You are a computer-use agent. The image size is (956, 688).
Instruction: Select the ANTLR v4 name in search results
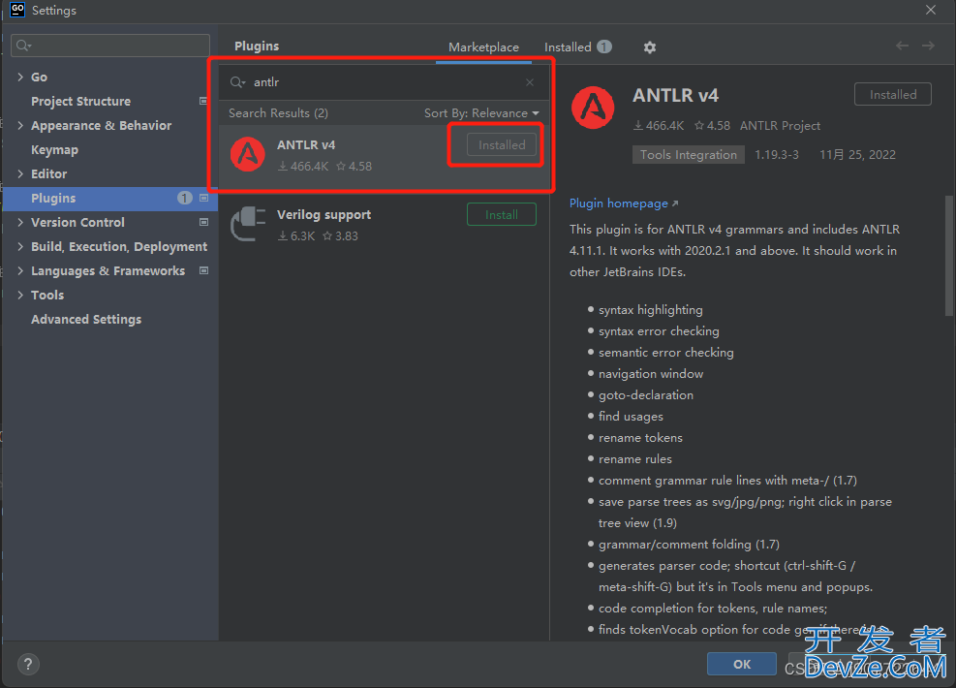(x=306, y=145)
